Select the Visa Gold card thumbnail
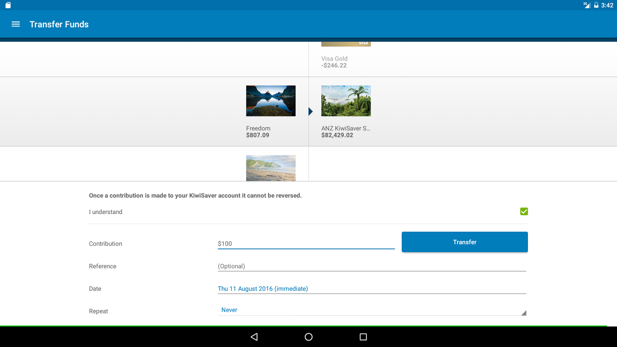 tap(346, 44)
